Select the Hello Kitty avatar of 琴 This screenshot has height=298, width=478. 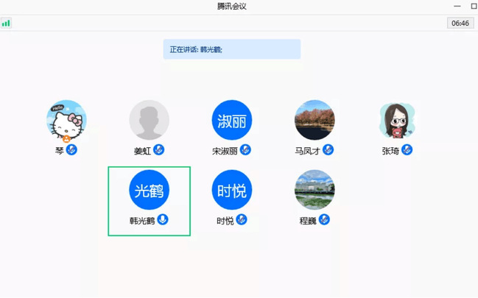coord(67,121)
